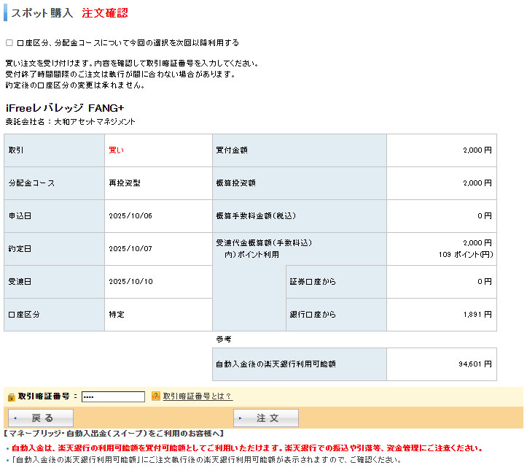
Task: Click the blue bar icon beside スポット購入
Action: pos(5,13)
